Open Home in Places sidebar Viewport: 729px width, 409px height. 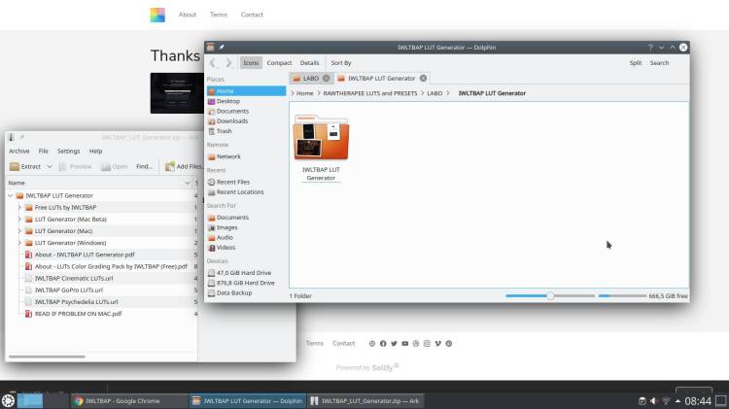coord(246,91)
